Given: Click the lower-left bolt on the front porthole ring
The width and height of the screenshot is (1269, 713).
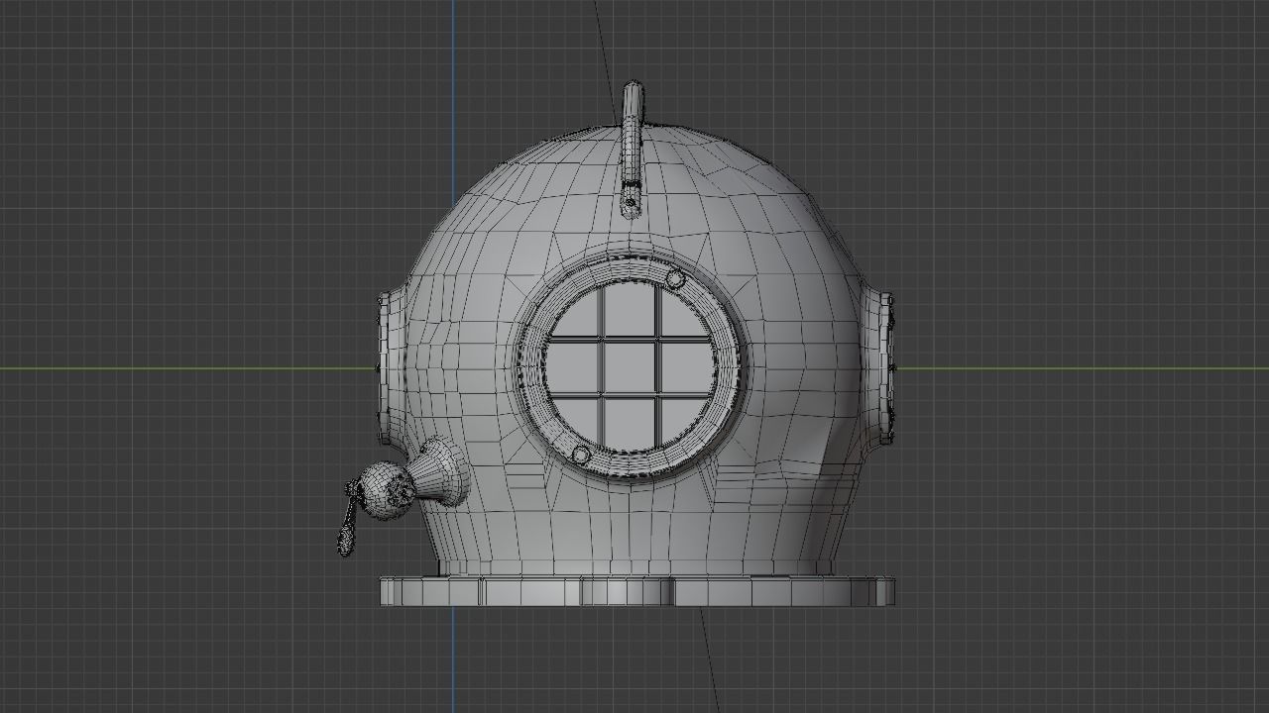Looking at the screenshot, I should (x=582, y=456).
